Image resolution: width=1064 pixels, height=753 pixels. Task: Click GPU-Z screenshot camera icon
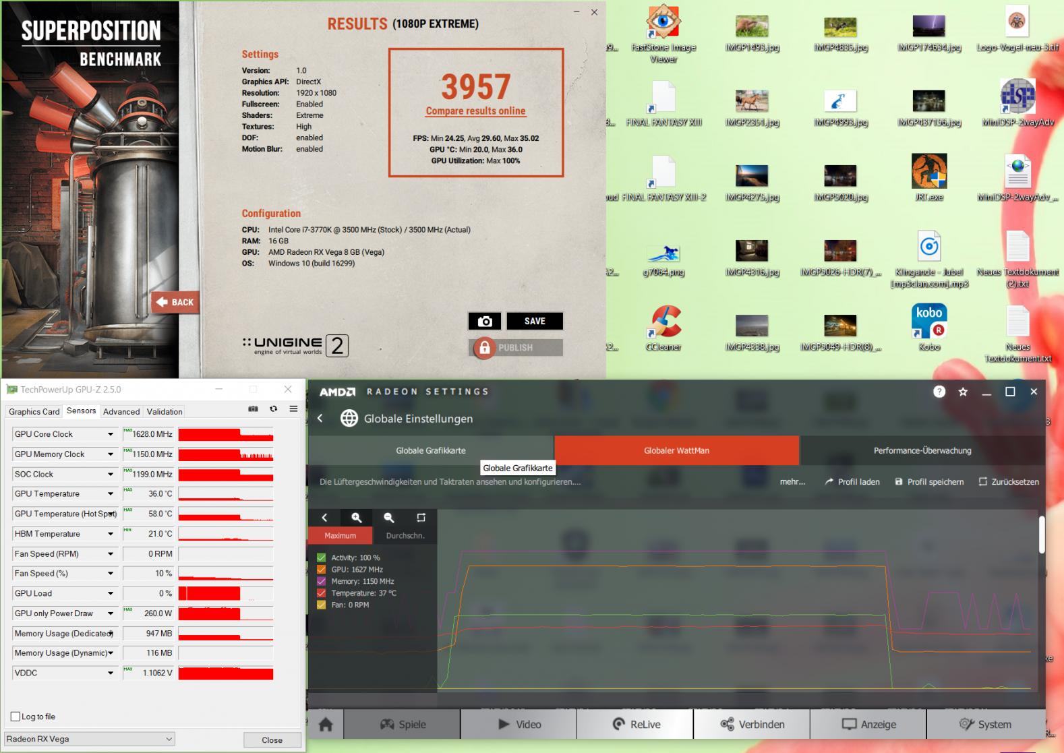(x=254, y=409)
